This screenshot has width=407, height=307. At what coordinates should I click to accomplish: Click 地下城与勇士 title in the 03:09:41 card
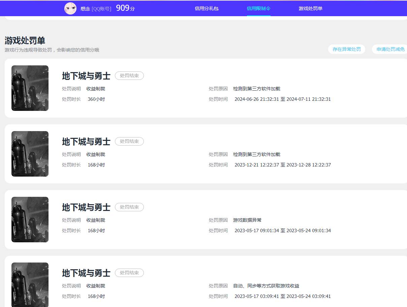point(86,273)
